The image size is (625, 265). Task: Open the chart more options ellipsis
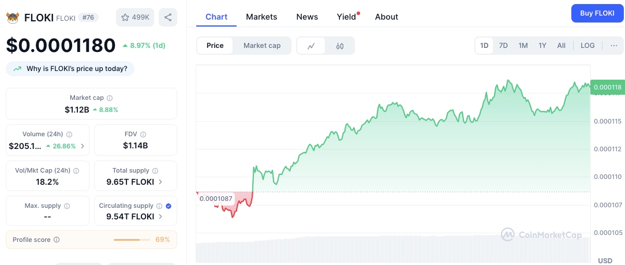[x=613, y=46]
